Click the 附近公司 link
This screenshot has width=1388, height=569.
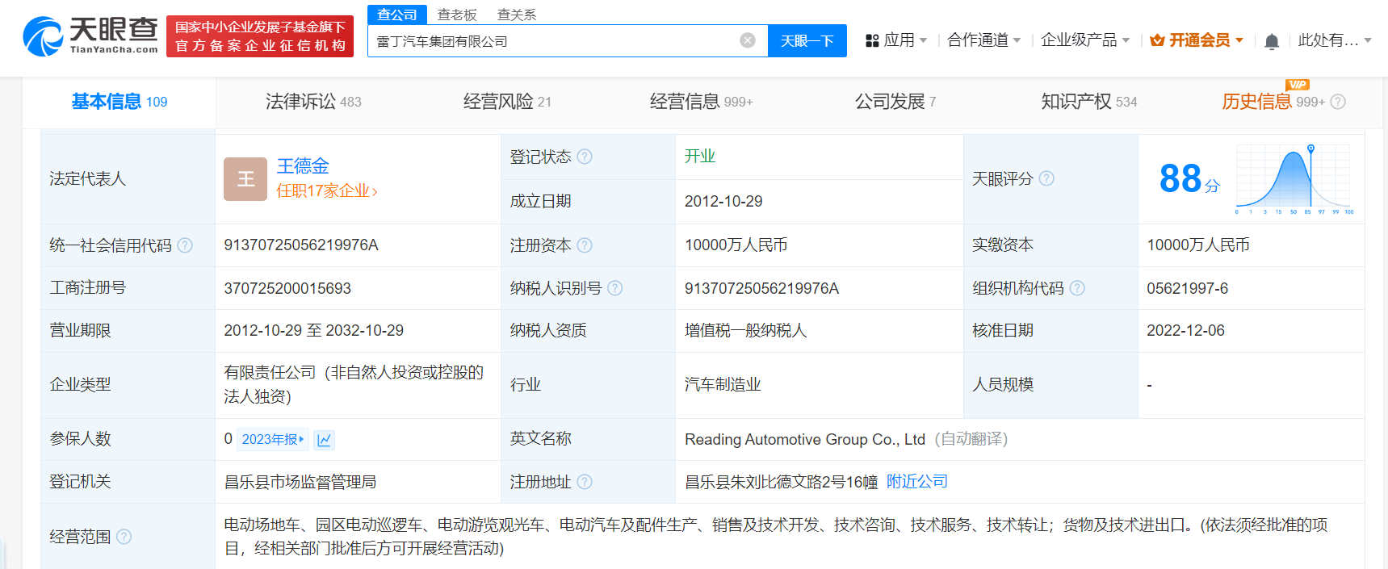click(x=916, y=482)
